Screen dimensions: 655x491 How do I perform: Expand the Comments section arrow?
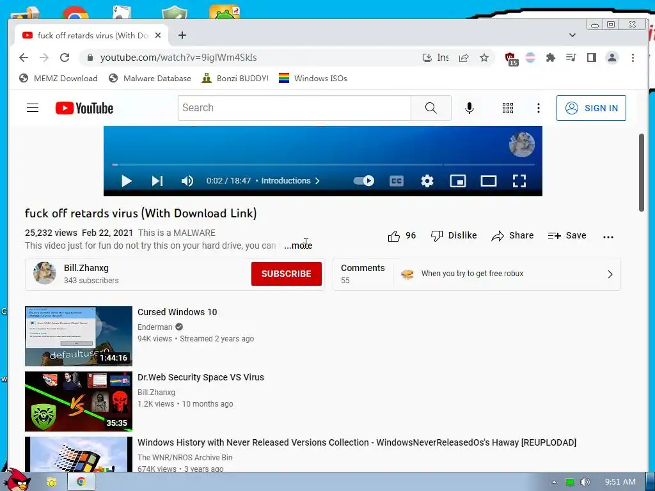(x=610, y=274)
